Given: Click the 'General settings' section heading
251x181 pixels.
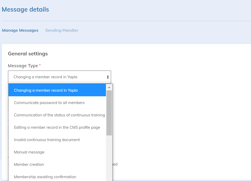Looking at the screenshot, I should [28, 54].
